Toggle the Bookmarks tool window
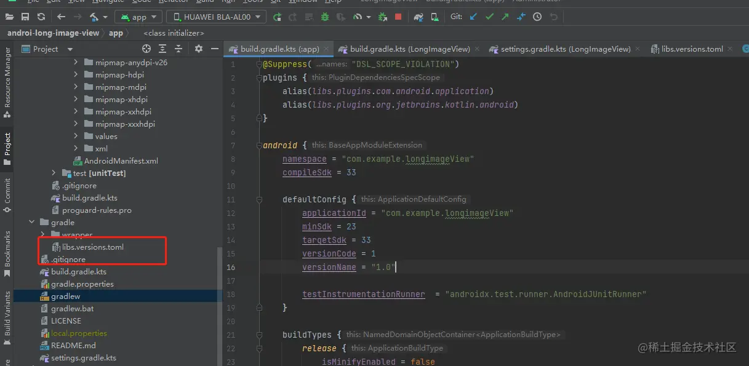This screenshot has height=366, width=749. point(7,254)
